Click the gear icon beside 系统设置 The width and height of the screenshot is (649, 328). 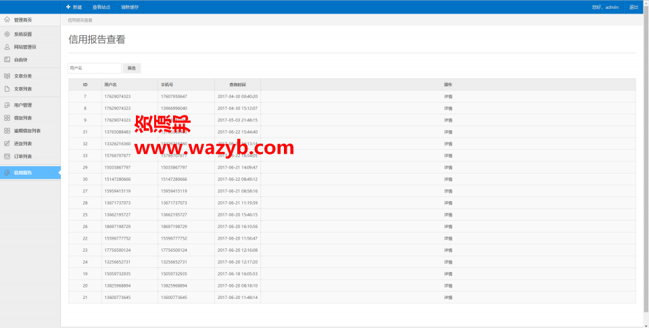point(7,34)
